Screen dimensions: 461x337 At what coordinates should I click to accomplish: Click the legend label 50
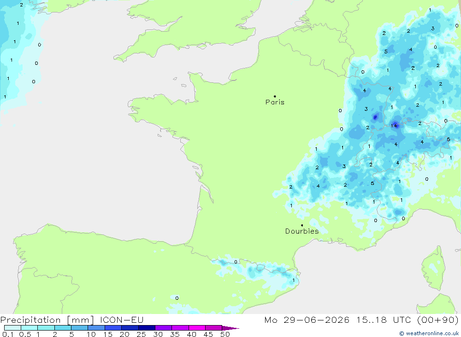pos(225,334)
